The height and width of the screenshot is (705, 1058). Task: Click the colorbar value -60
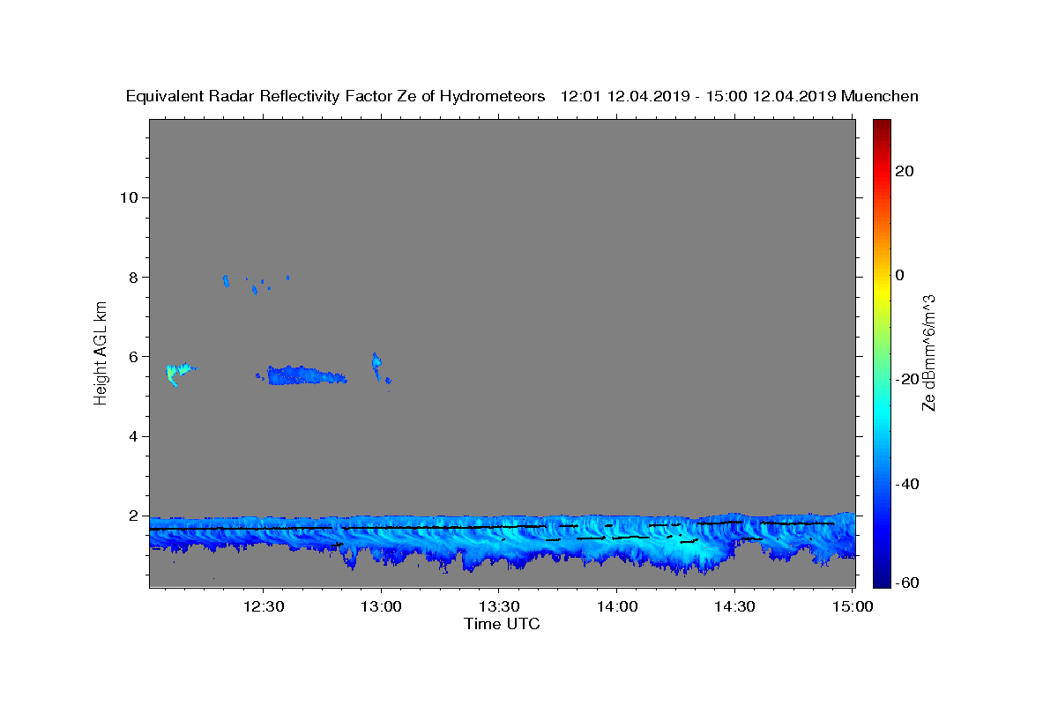click(908, 583)
